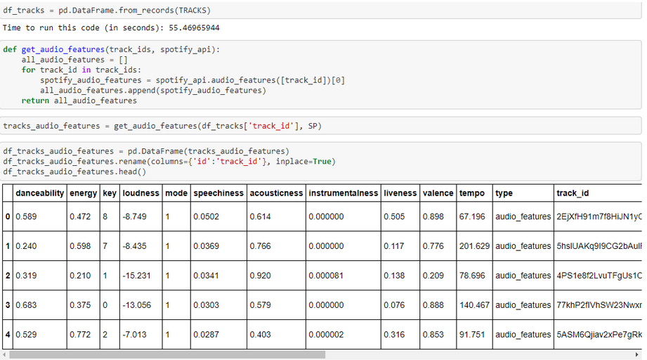
Task: Select the speechiness column header
Action: pos(218,193)
